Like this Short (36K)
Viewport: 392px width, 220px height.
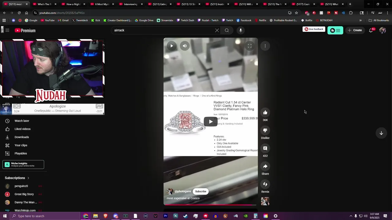(265, 112)
